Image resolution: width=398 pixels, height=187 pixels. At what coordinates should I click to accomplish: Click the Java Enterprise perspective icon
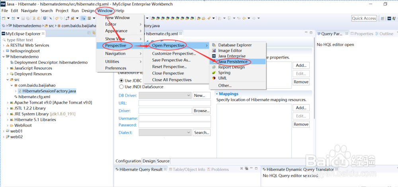tap(214, 56)
